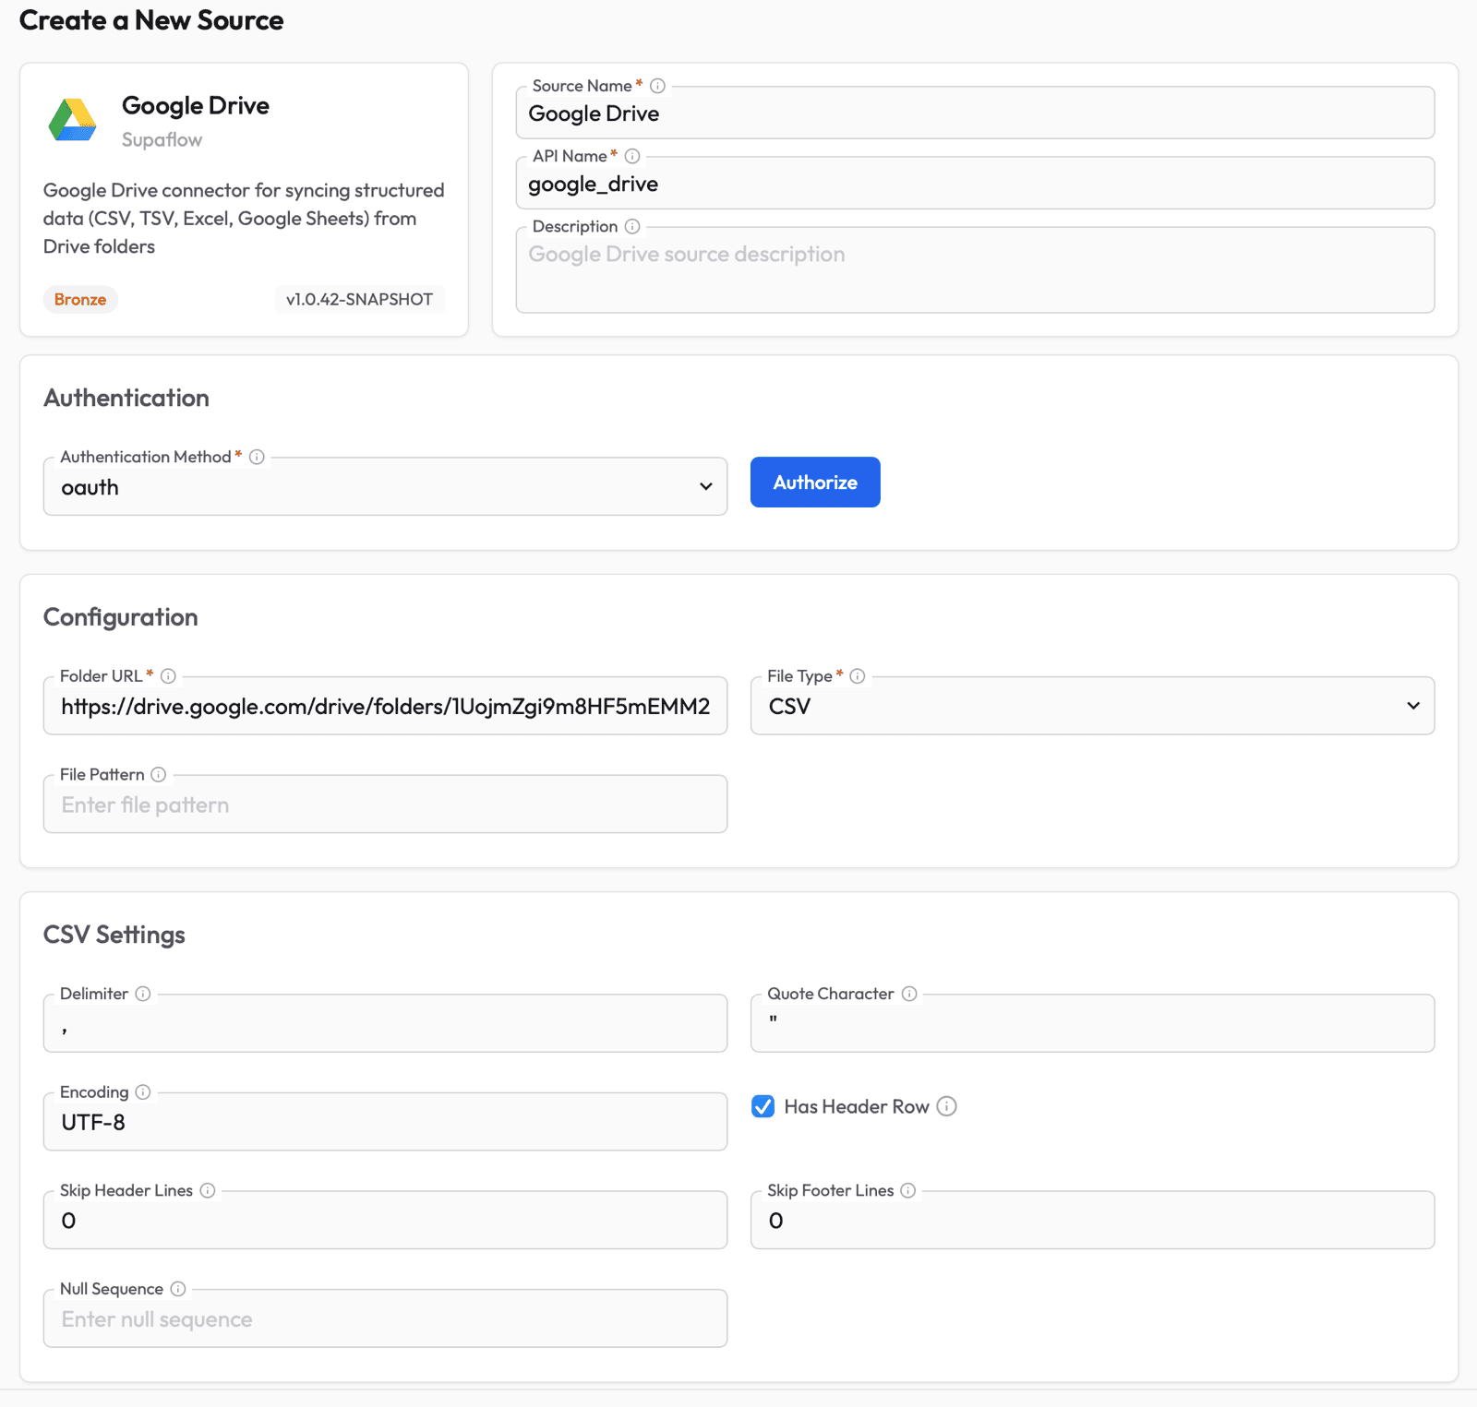1477x1407 pixels.
Task: Click the Bronze tier badge
Action: pos(80,299)
